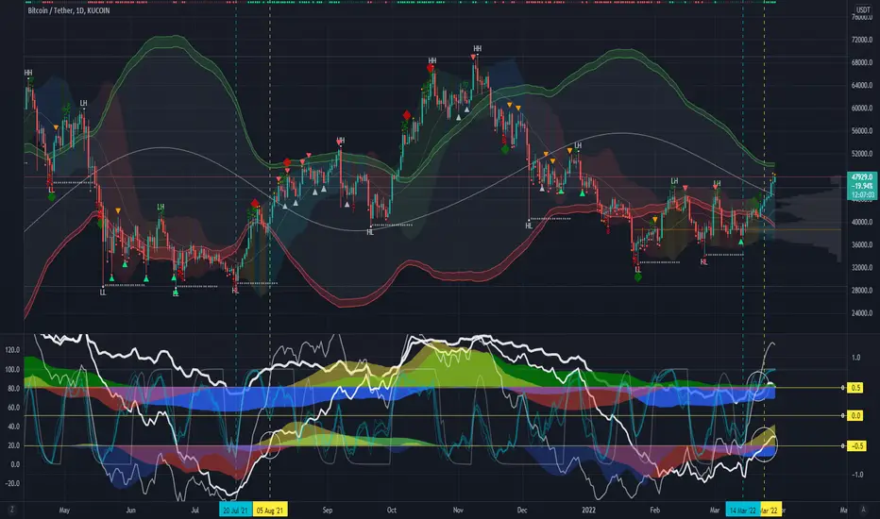Image resolution: width=880 pixels, height=519 pixels.
Task: Click the Nov label on time axis
Action: pos(458,510)
